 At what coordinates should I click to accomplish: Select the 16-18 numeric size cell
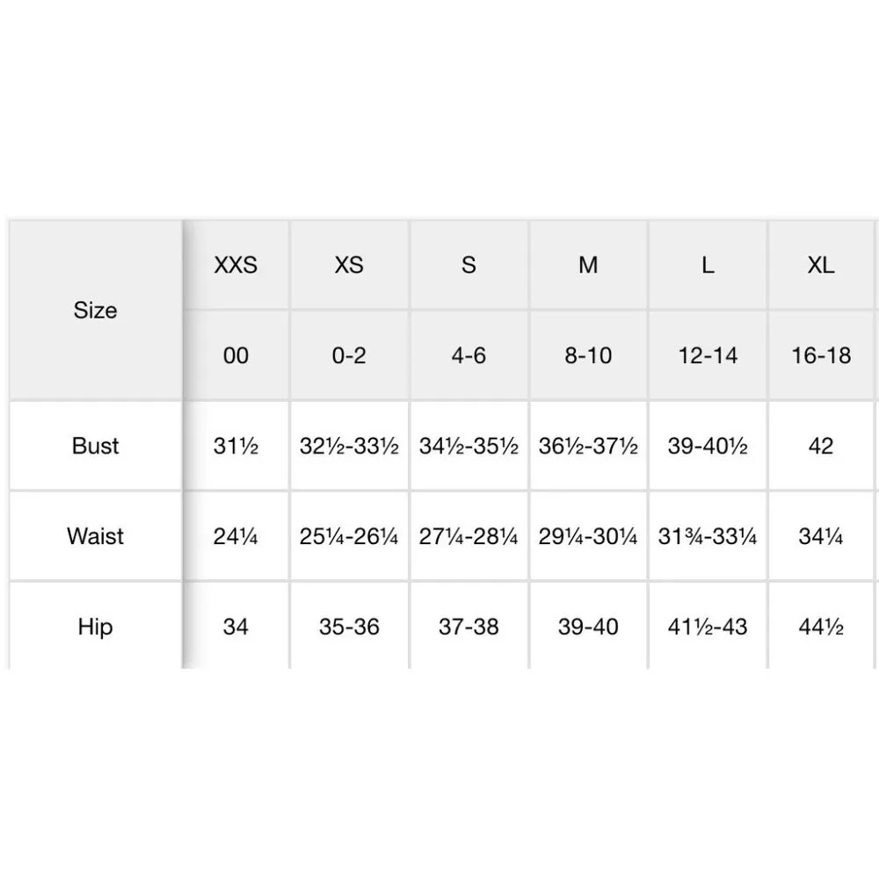(821, 356)
